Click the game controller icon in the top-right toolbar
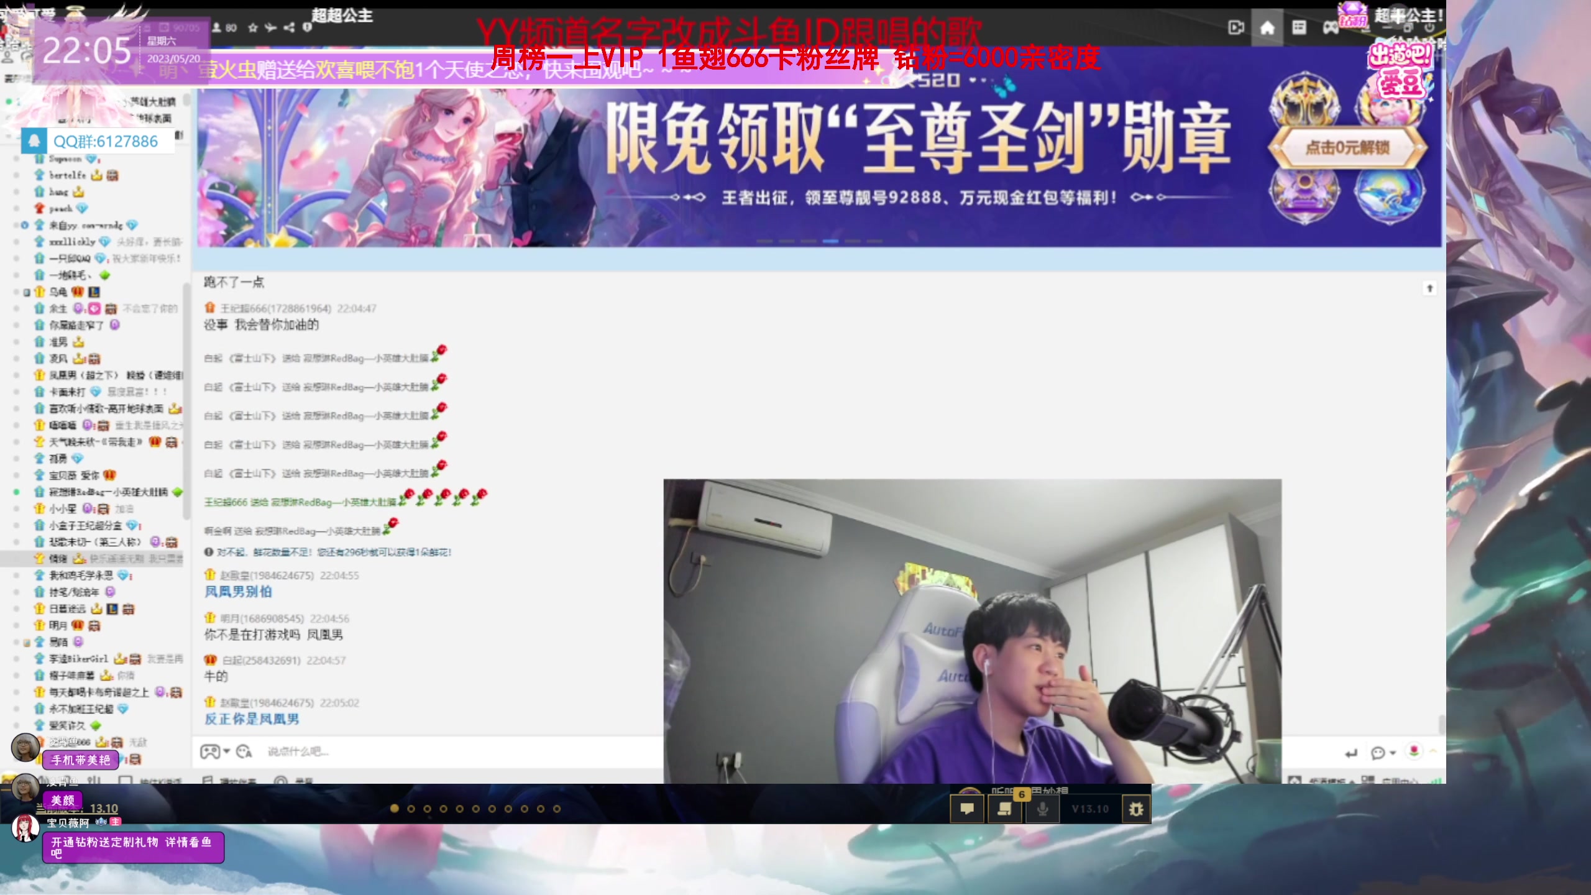Screen dimensions: 1591x895 (x=1331, y=28)
